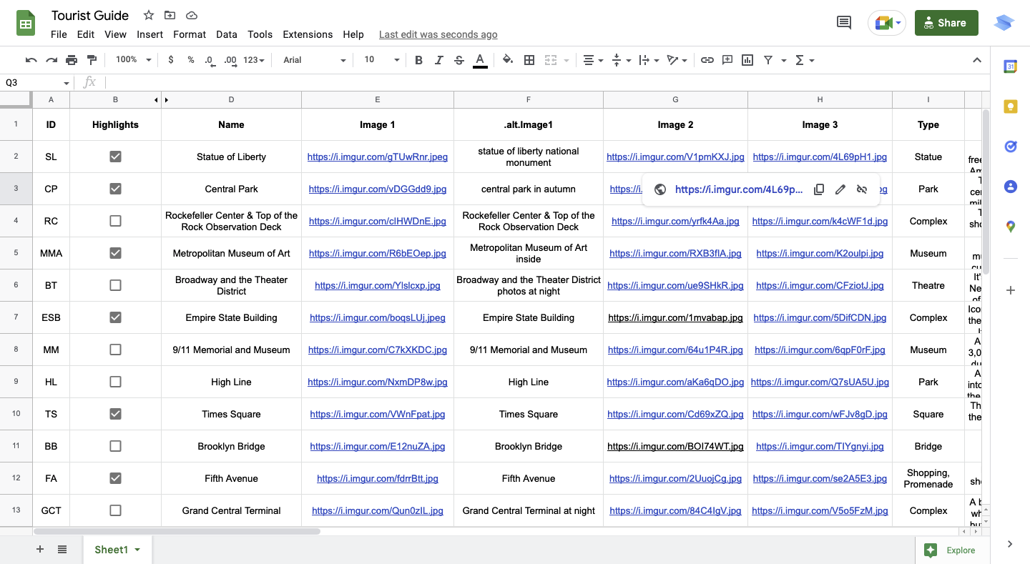Open Google Maps side panel
The image size is (1030, 564).
click(1010, 227)
